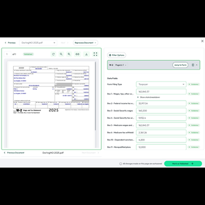Click the rotate page icon

click(54, 54)
